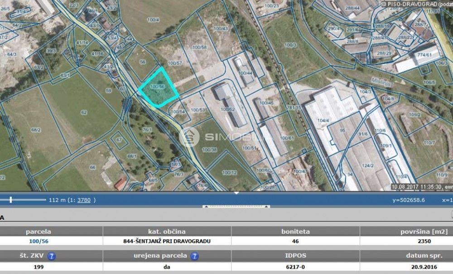This screenshot has height=274, width=453.
Task: Click the help icon next to urejena parcela
Action: [x=194, y=256]
